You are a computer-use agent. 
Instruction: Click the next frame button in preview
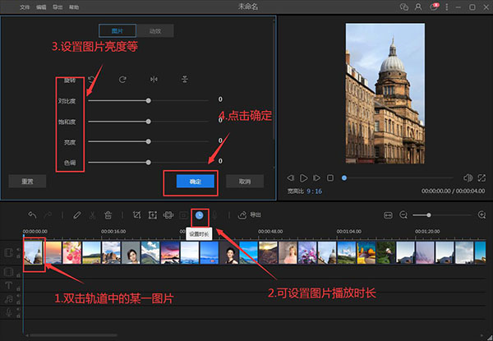pos(316,177)
